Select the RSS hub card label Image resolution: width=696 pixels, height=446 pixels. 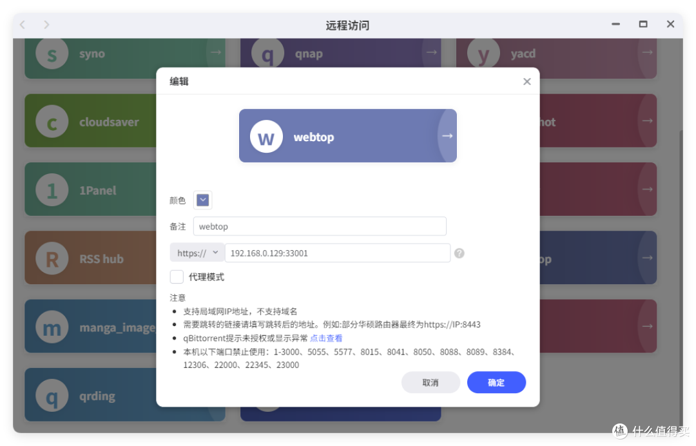tap(101, 258)
